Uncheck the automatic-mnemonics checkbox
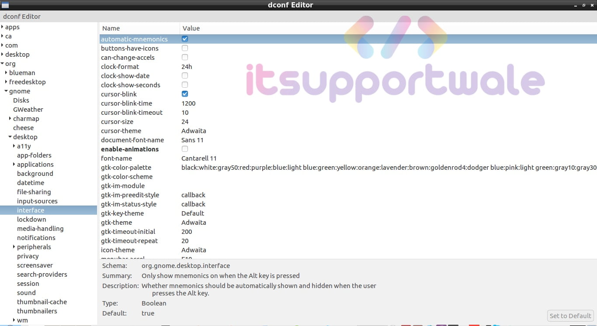 pos(184,38)
